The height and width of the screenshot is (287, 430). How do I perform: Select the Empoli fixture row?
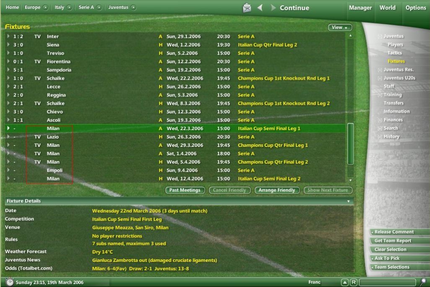175,170
